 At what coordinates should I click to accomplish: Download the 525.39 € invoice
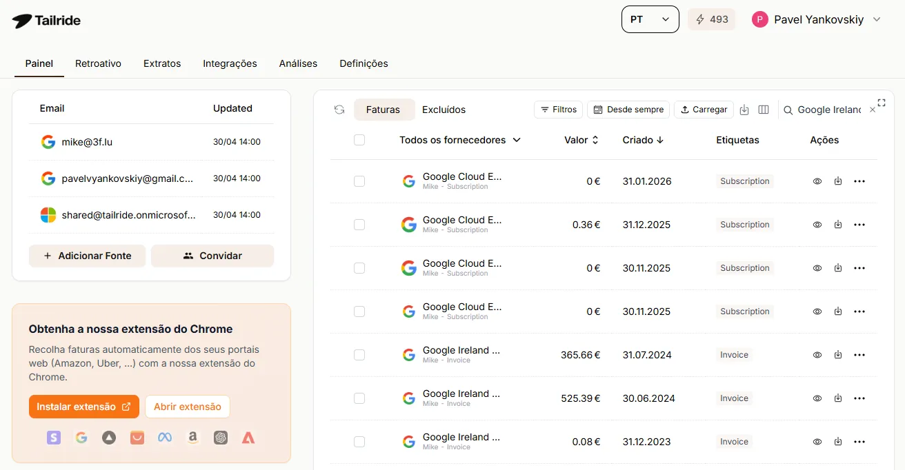pos(838,398)
